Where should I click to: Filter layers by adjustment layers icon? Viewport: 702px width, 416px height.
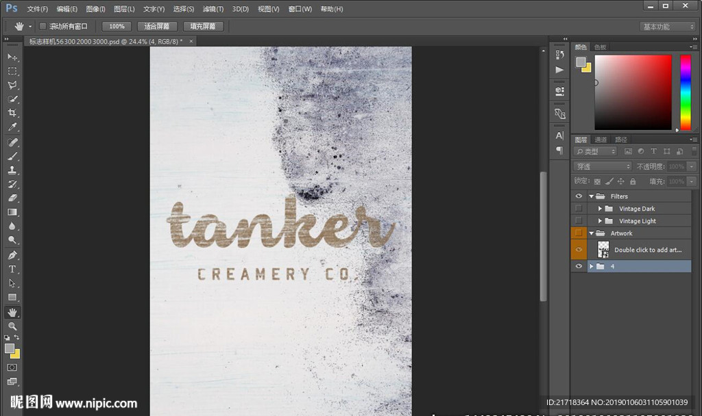click(x=641, y=151)
